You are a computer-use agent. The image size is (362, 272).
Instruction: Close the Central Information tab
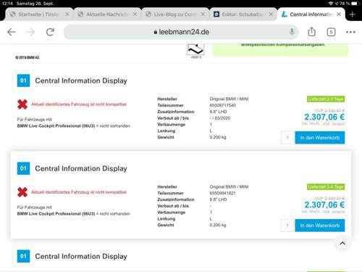tap(339, 15)
